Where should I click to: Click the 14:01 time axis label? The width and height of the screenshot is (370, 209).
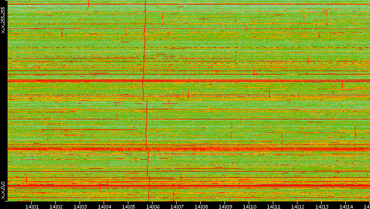point(32,206)
